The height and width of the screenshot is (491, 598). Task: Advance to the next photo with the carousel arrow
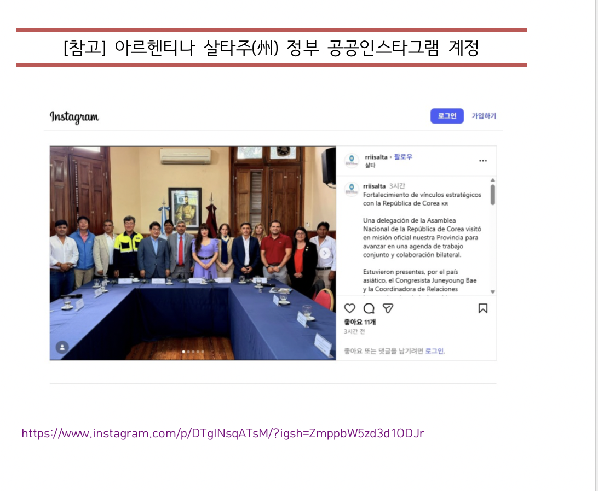click(325, 253)
